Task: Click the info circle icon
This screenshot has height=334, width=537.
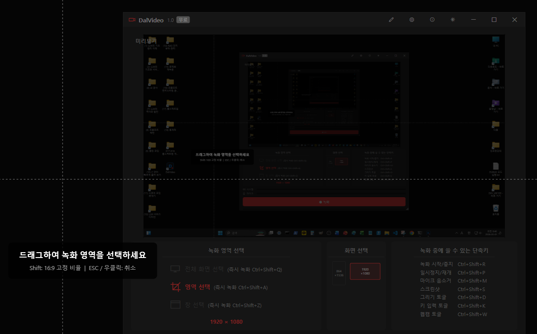Action: (432, 20)
